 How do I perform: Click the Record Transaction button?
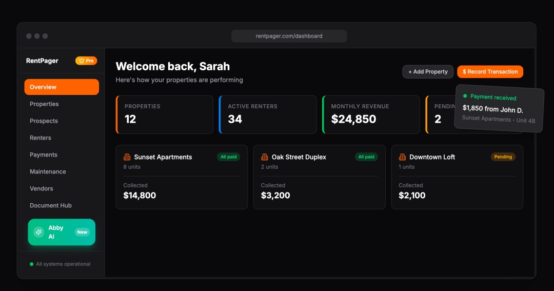pos(490,72)
